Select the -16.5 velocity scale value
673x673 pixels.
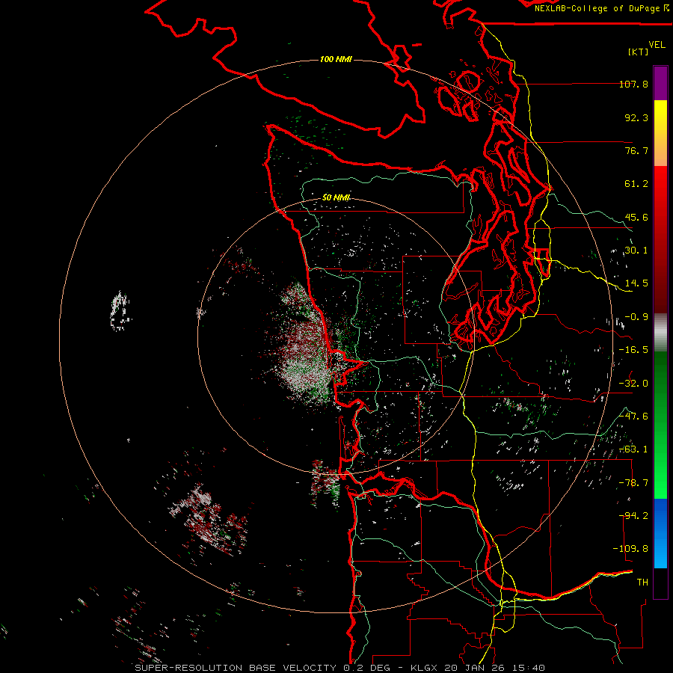click(x=633, y=350)
